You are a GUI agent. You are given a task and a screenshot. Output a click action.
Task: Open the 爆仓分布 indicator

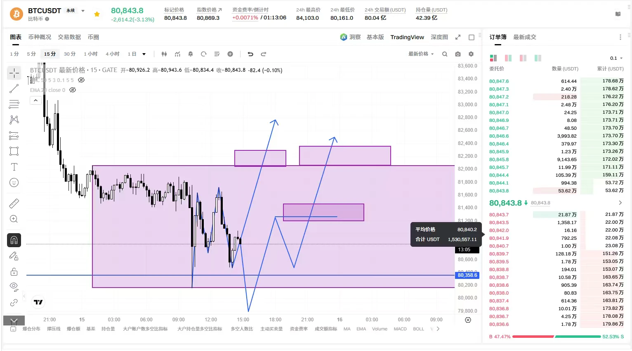tap(31, 329)
